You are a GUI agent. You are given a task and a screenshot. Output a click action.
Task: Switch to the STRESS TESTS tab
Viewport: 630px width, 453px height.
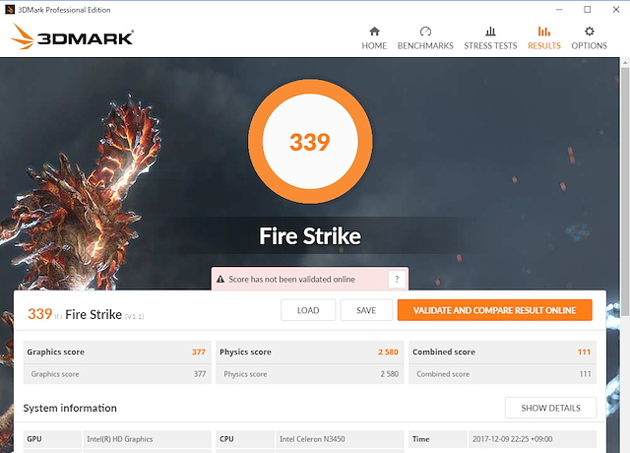tap(490, 38)
